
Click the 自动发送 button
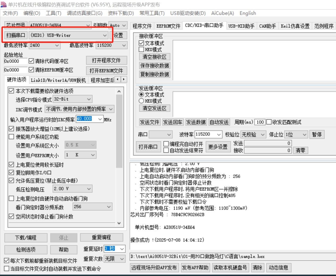[219, 122]
